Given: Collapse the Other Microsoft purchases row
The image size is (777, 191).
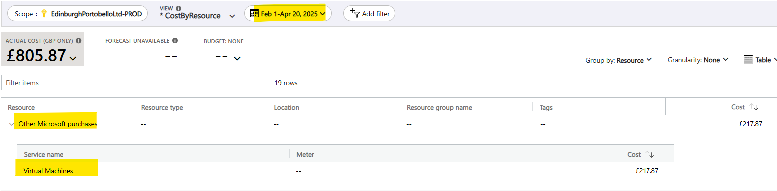Looking at the screenshot, I should (x=12, y=124).
